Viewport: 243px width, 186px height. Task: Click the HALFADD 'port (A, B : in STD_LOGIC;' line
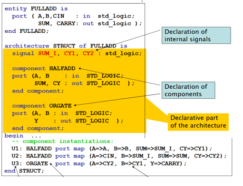68,76
